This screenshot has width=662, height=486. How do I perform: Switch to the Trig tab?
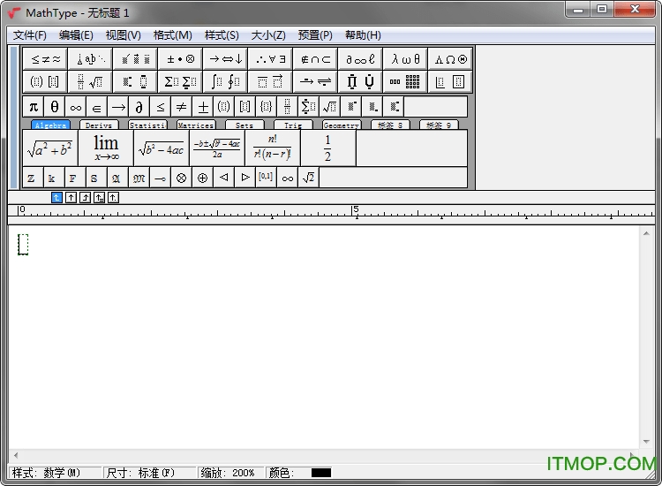pos(293,125)
